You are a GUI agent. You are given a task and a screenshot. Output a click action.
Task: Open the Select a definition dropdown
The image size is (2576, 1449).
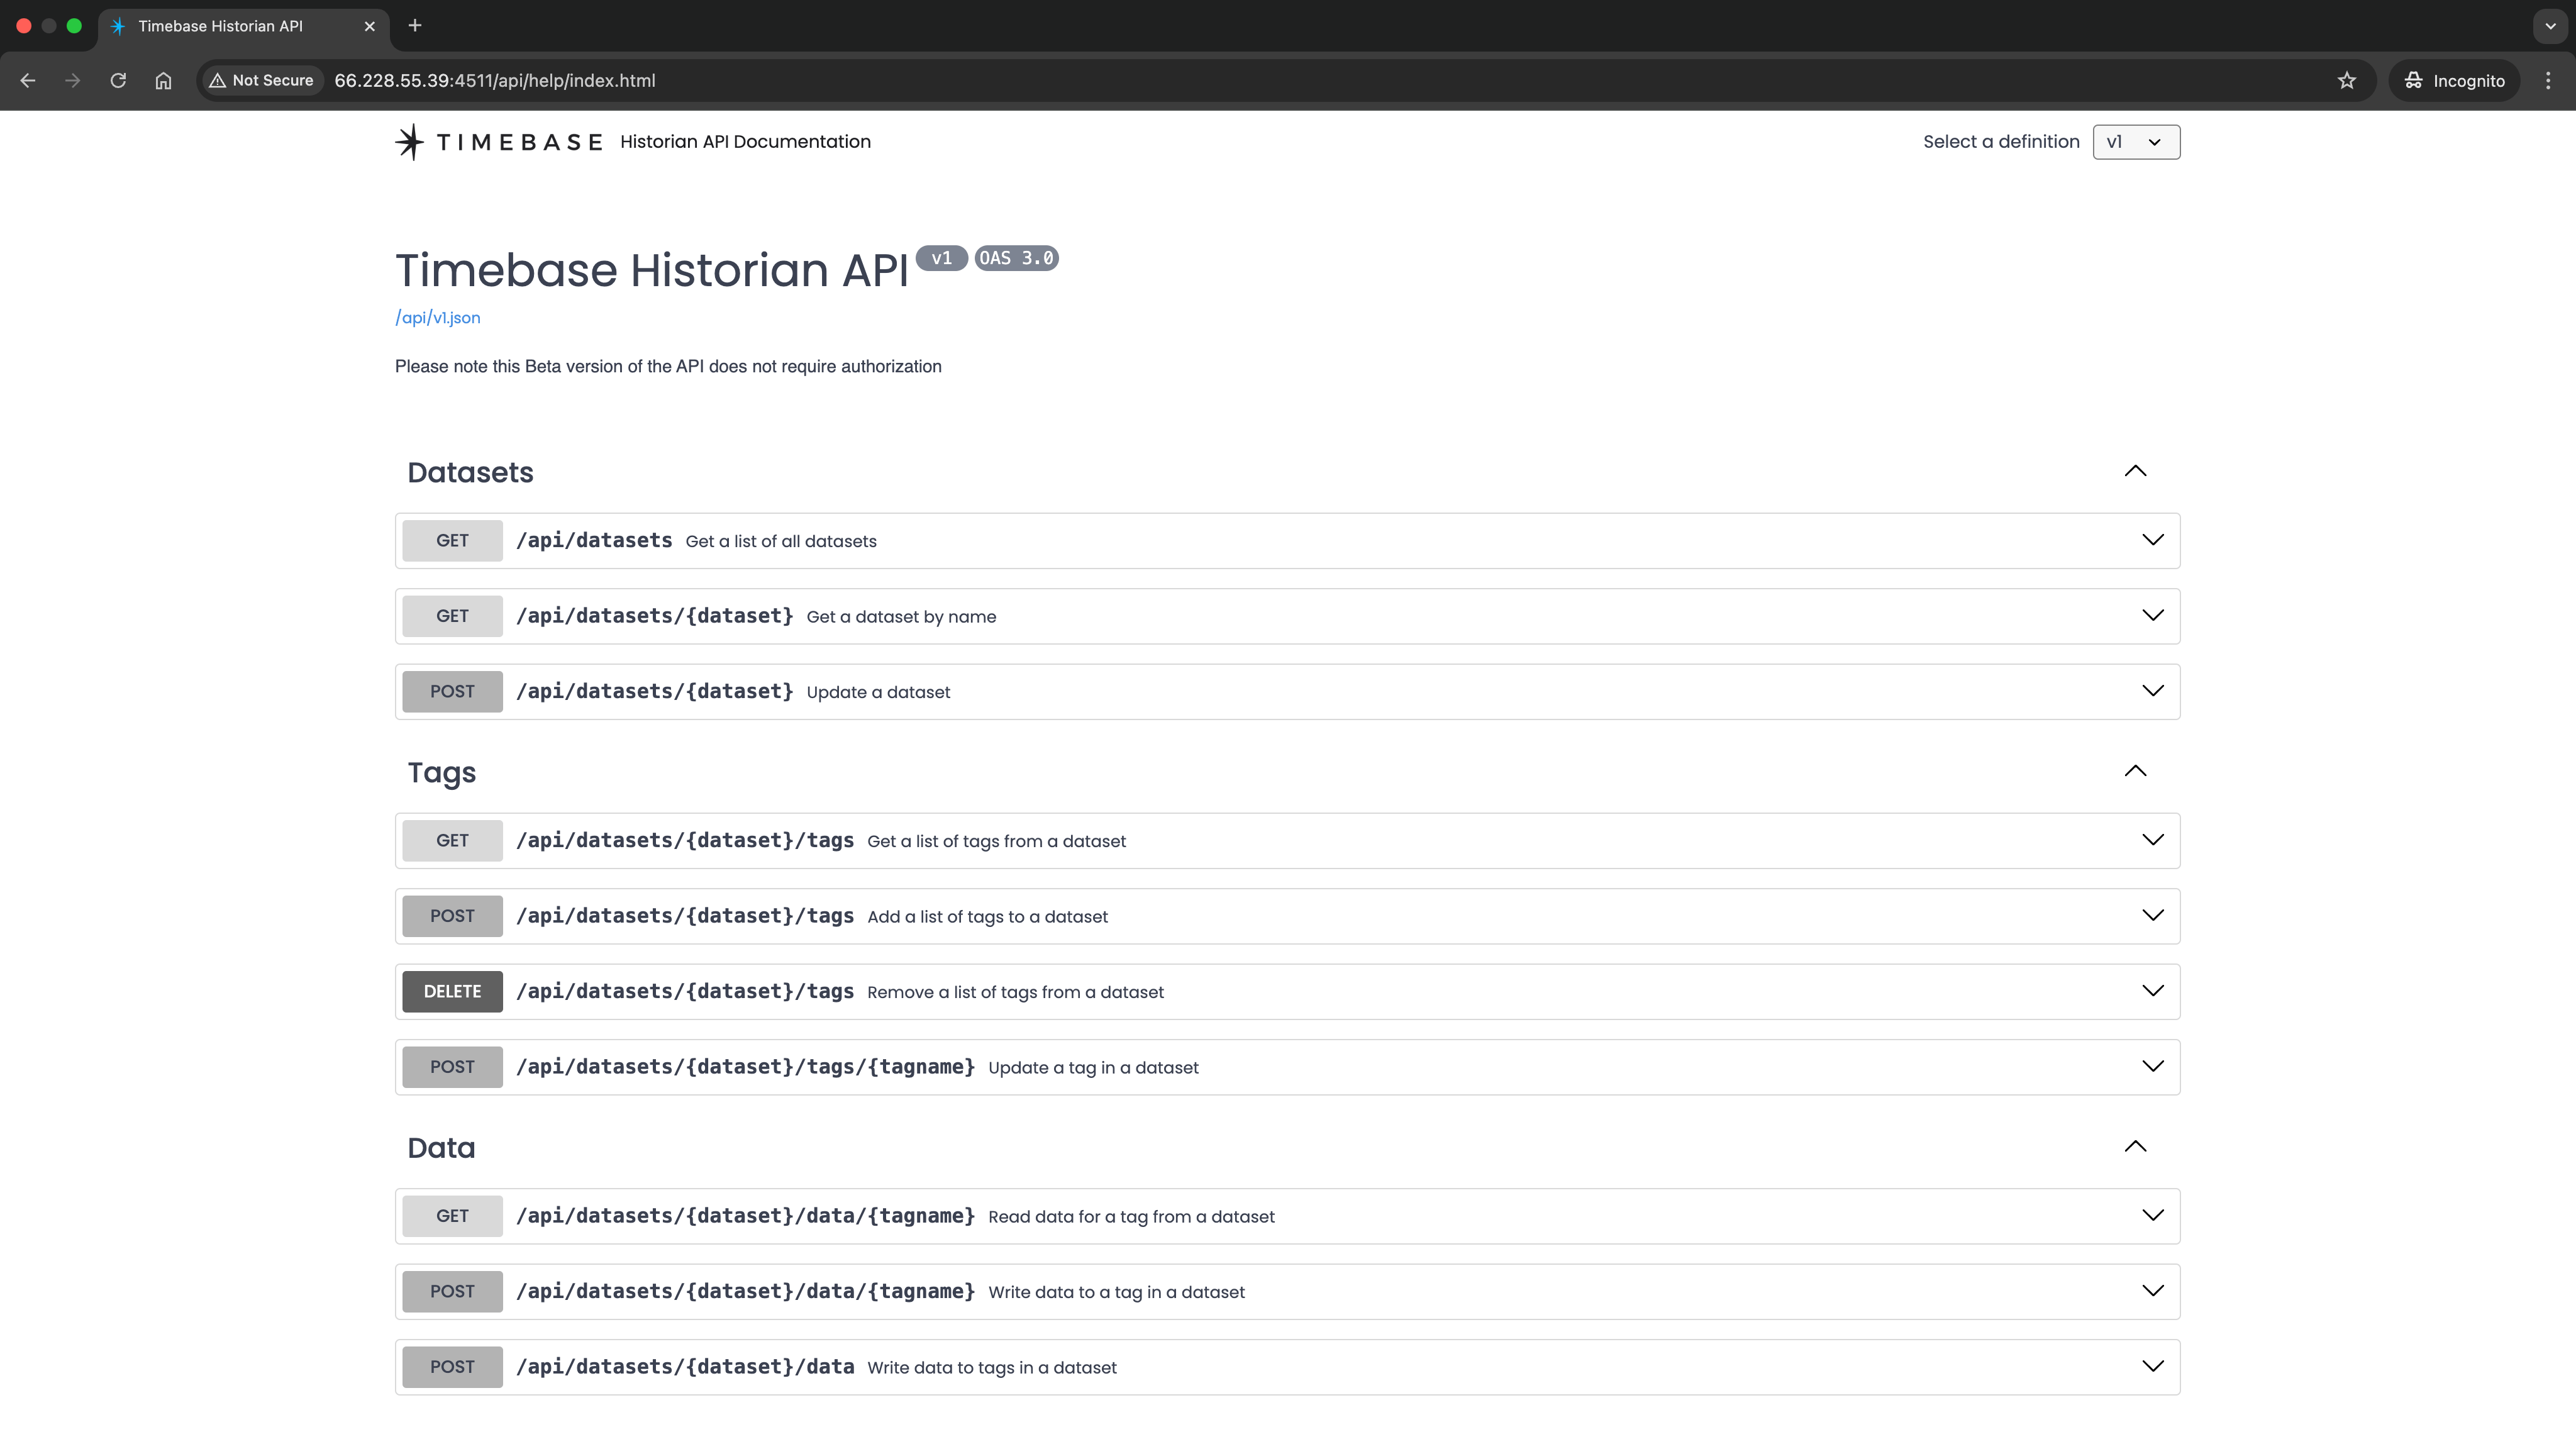pyautogui.click(x=2136, y=141)
